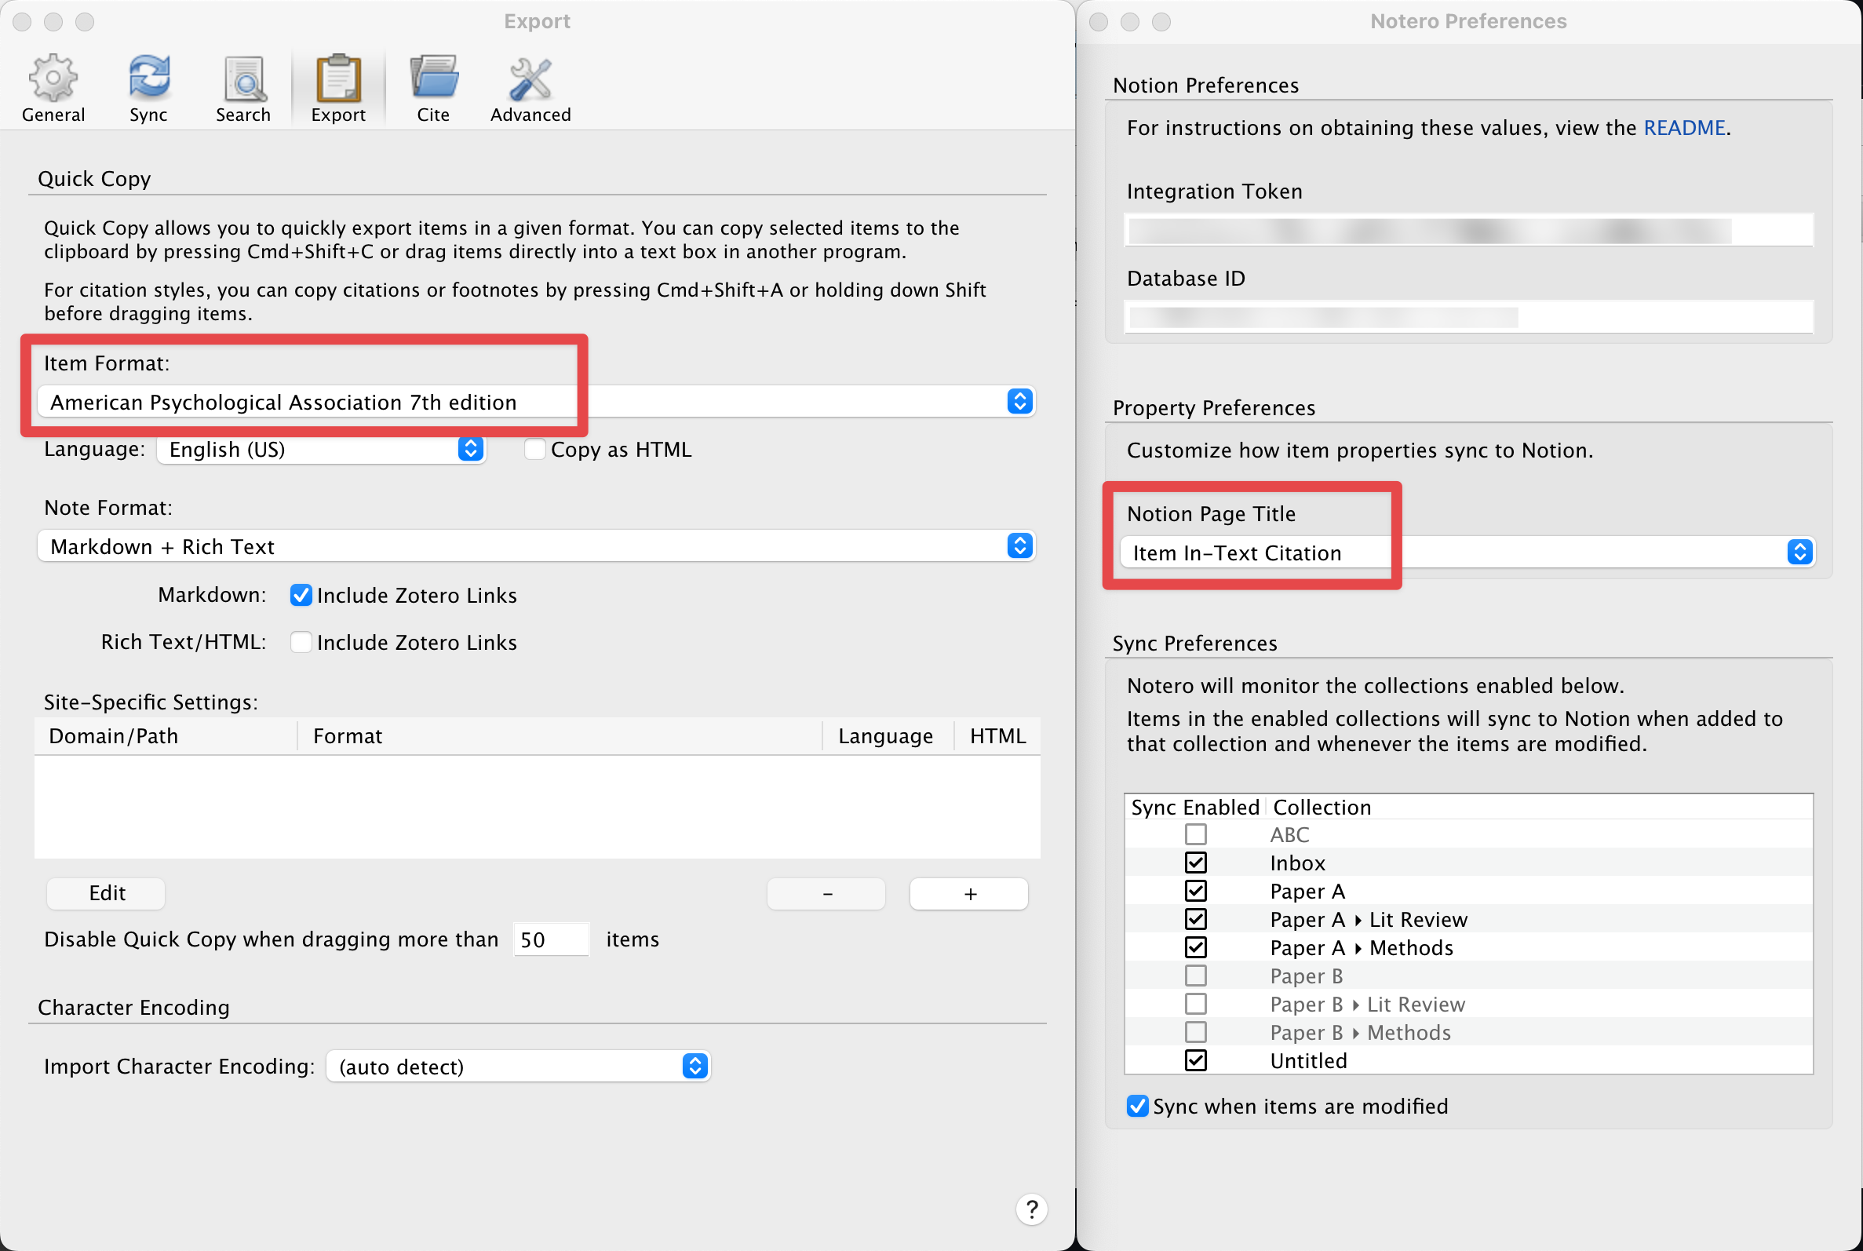Open the Note Format dropdown
This screenshot has height=1251, width=1863.
coord(1019,545)
